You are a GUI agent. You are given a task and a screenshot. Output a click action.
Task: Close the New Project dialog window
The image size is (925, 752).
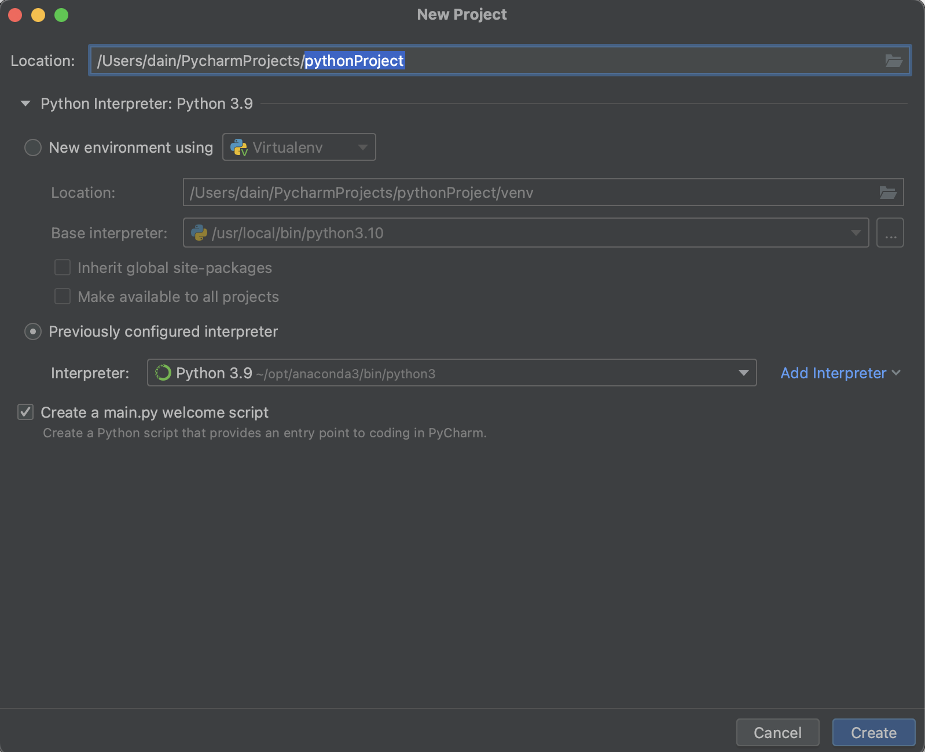(16, 15)
